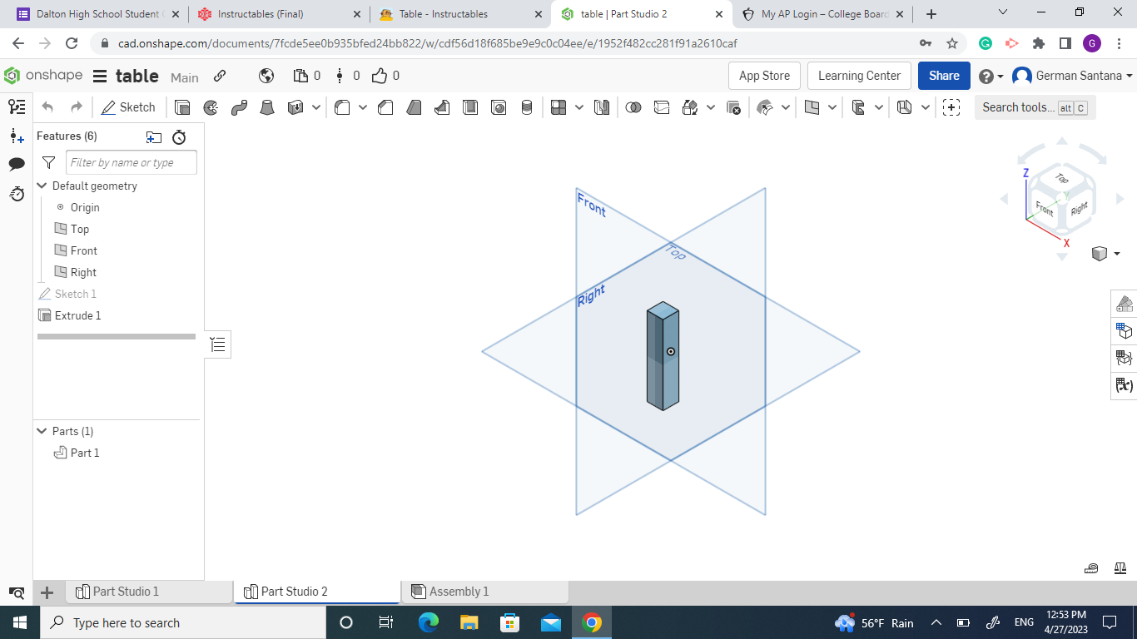Image resolution: width=1137 pixels, height=639 pixels.
Task: Open the Sweep tool
Action: (x=239, y=106)
